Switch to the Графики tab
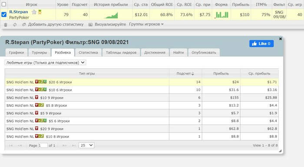The width and height of the screenshot is (304, 167). (x=17, y=52)
